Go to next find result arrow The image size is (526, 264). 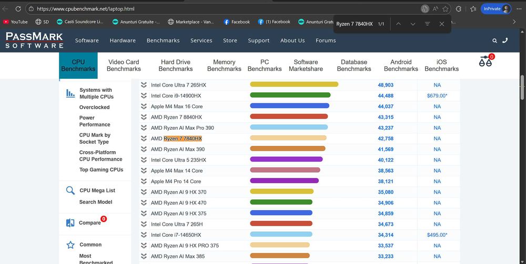[413, 24]
